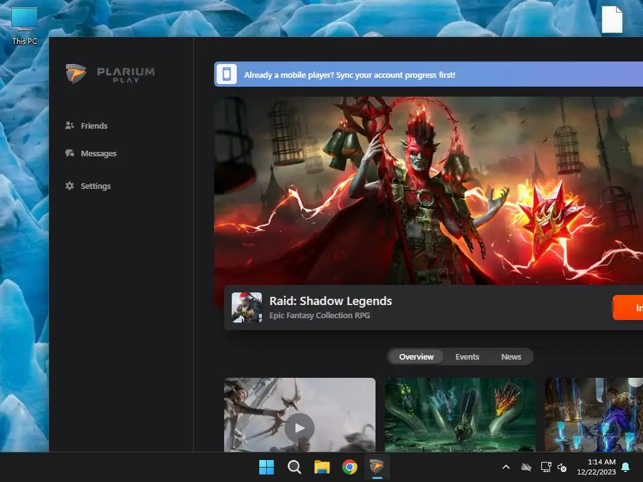
Task: Open the green hydra screenshot thumbnail
Action: [x=460, y=415]
